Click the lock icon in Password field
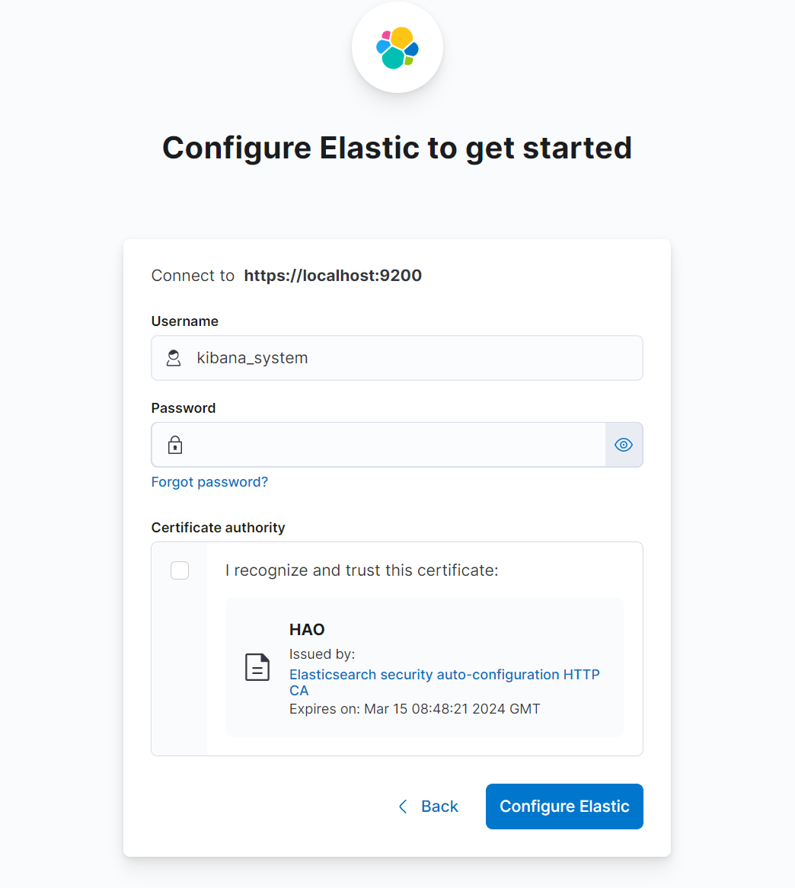The image size is (795, 888). click(x=175, y=445)
